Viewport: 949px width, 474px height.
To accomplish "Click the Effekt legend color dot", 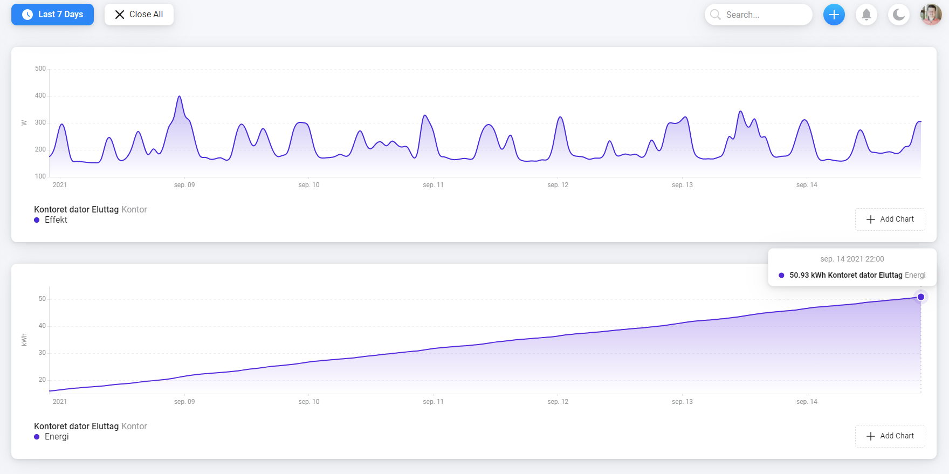I will [x=37, y=220].
